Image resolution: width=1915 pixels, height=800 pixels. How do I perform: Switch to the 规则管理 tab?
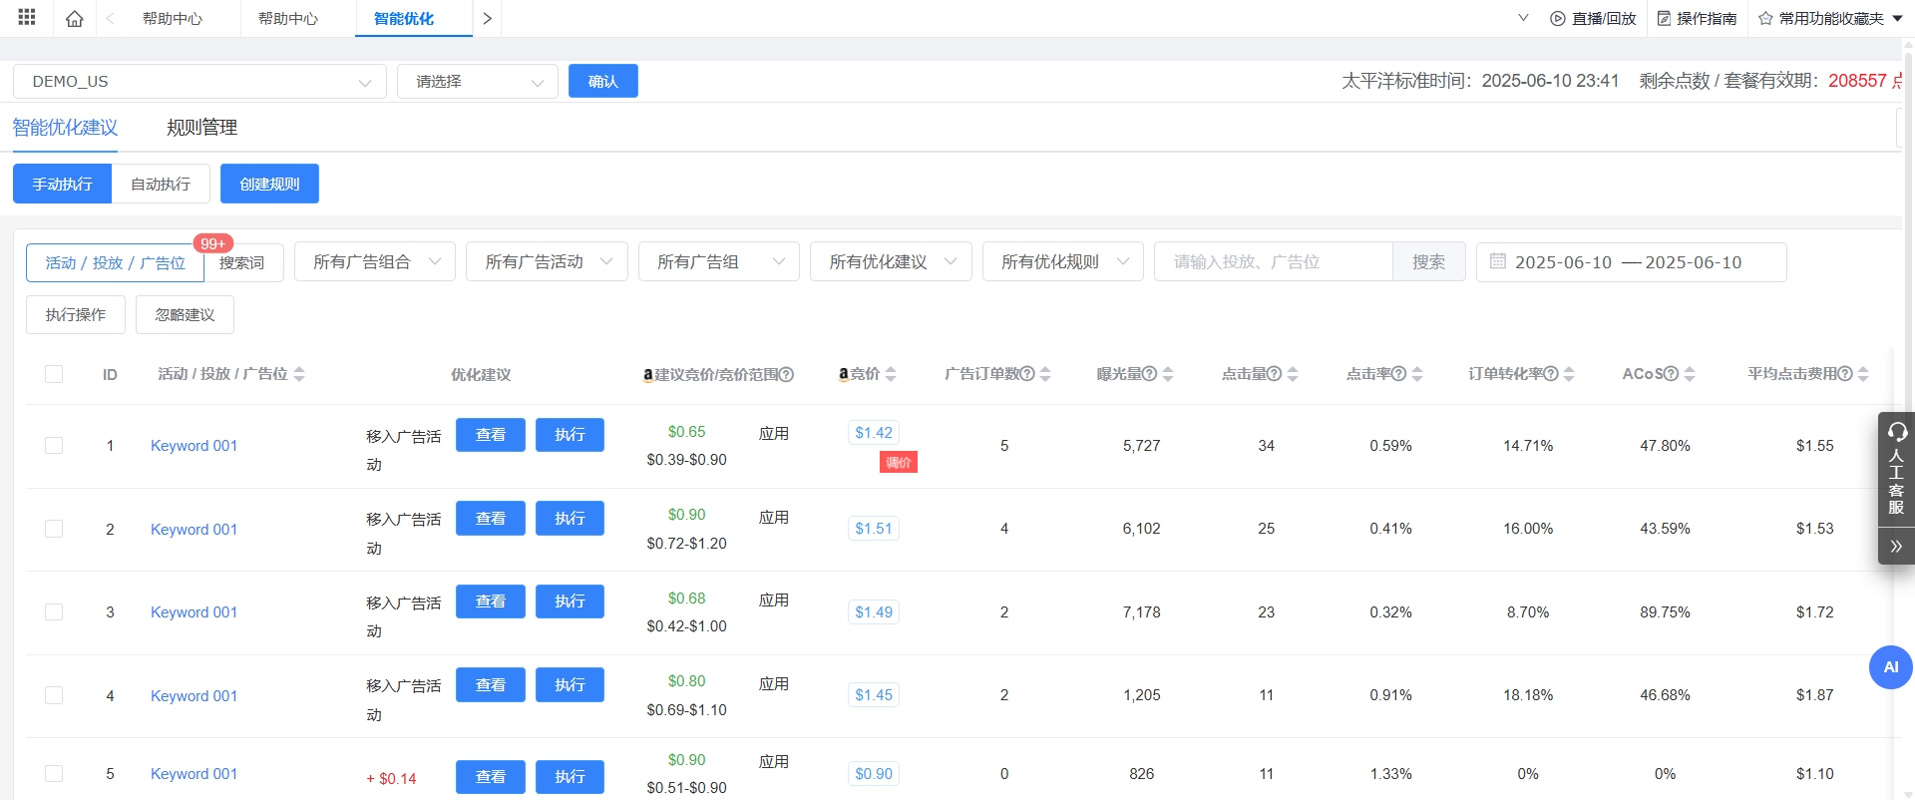point(201,128)
